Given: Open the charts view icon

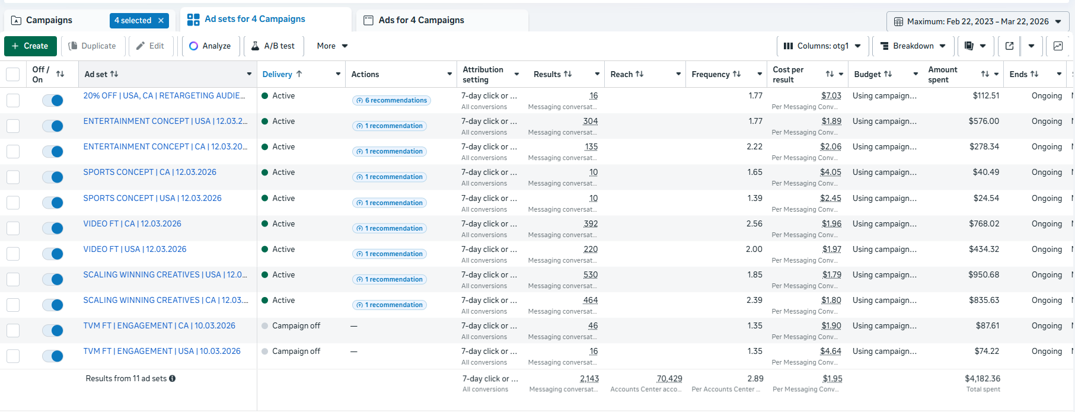Looking at the screenshot, I should click(x=1058, y=46).
